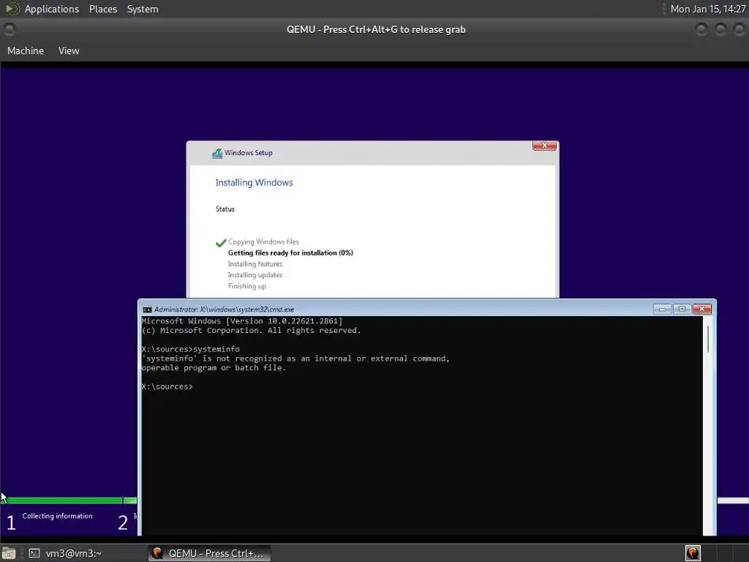Click the Microsoft Windows version line

pos(241,321)
